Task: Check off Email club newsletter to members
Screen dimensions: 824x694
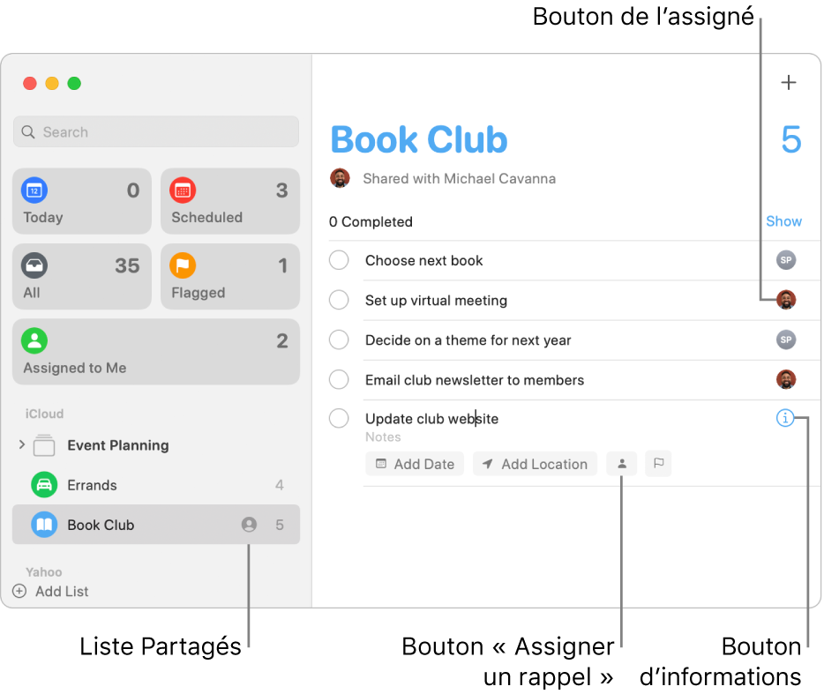Action: [339, 379]
